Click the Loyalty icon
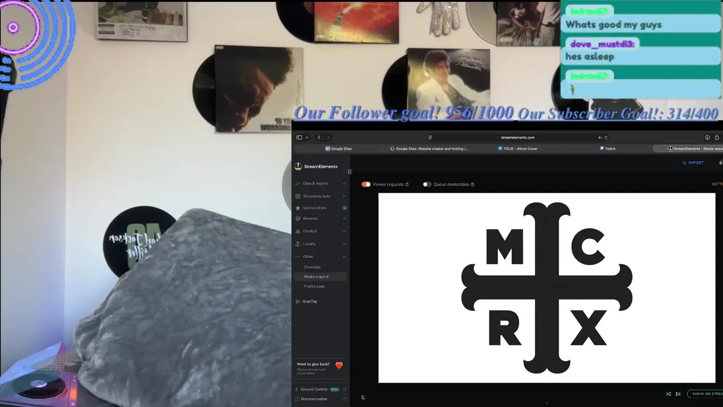Screen dimensions: 723x407 click(298, 244)
